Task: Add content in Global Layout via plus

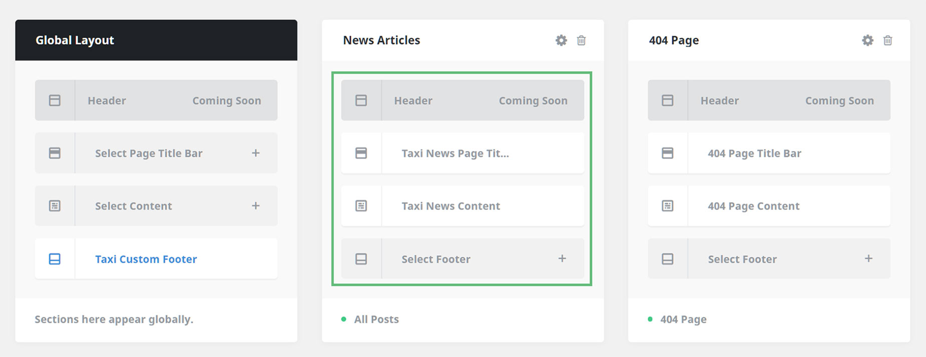Action: click(x=256, y=205)
